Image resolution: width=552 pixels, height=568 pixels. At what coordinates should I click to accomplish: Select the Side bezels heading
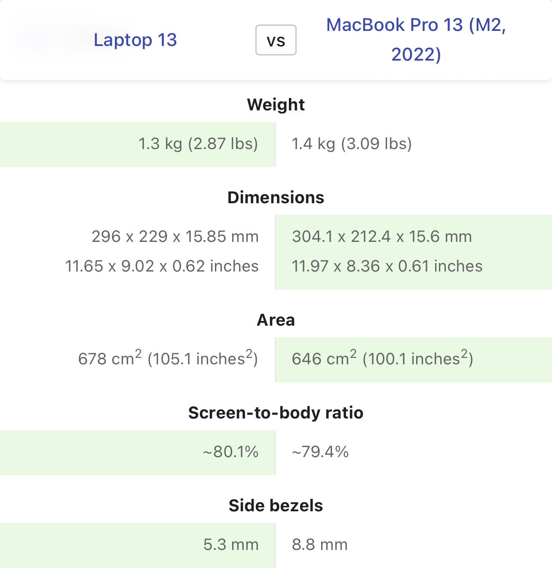pyautogui.click(x=276, y=505)
